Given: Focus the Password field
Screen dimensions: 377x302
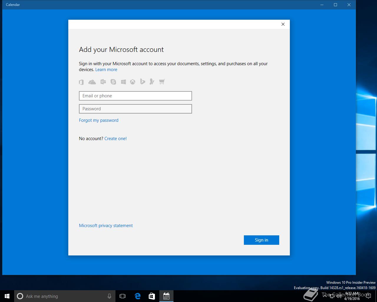Looking at the screenshot, I should [x=135, y=109].
